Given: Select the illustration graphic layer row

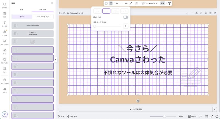Looking at the screenshot, I should tap(32, 42).
